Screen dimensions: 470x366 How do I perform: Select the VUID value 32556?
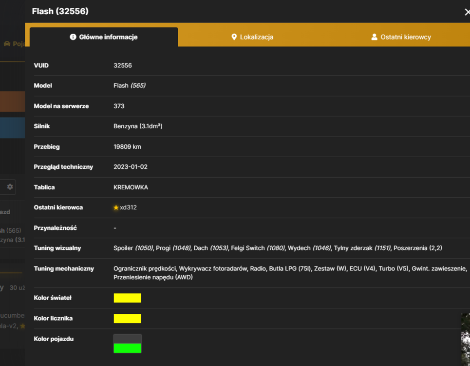click(x=123, y=65)
